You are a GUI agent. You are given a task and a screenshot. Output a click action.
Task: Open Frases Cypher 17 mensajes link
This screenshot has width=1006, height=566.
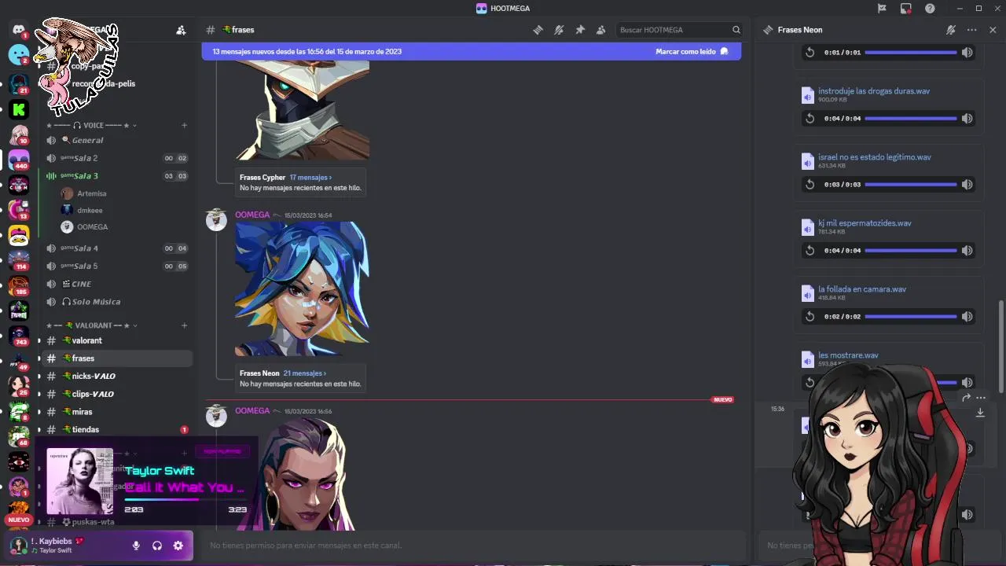tap(310, 178)
